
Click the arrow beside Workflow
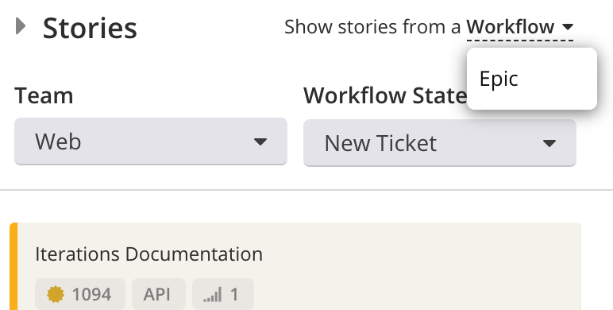tap(568, 27)
